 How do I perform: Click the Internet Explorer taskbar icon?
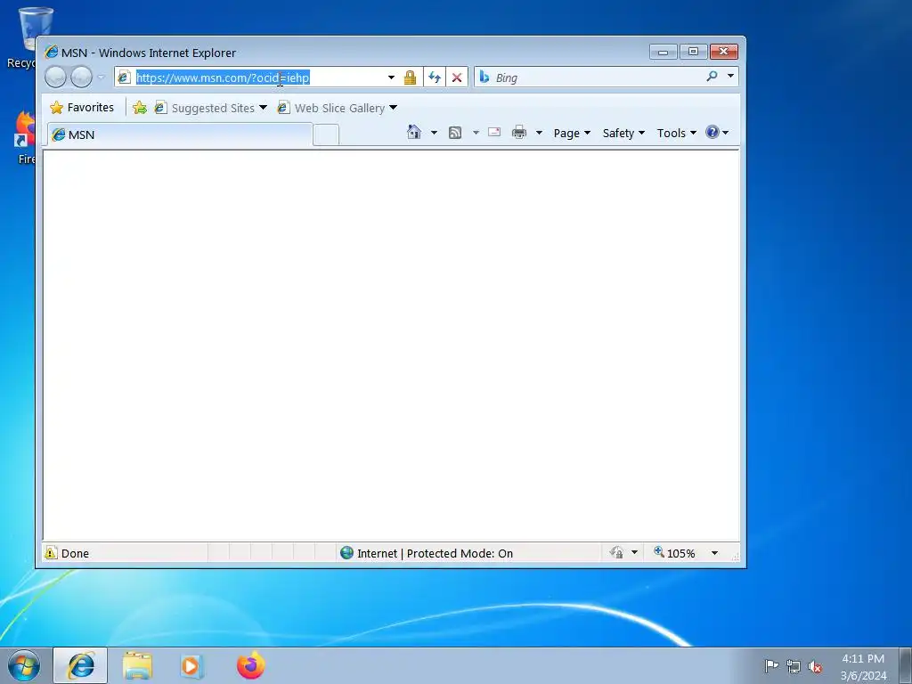80,665
